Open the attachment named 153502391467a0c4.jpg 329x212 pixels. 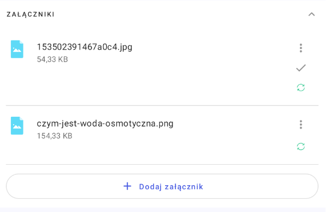(85, 47)
